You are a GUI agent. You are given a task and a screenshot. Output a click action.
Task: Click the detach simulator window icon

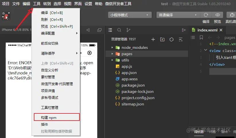coord(99,30)
